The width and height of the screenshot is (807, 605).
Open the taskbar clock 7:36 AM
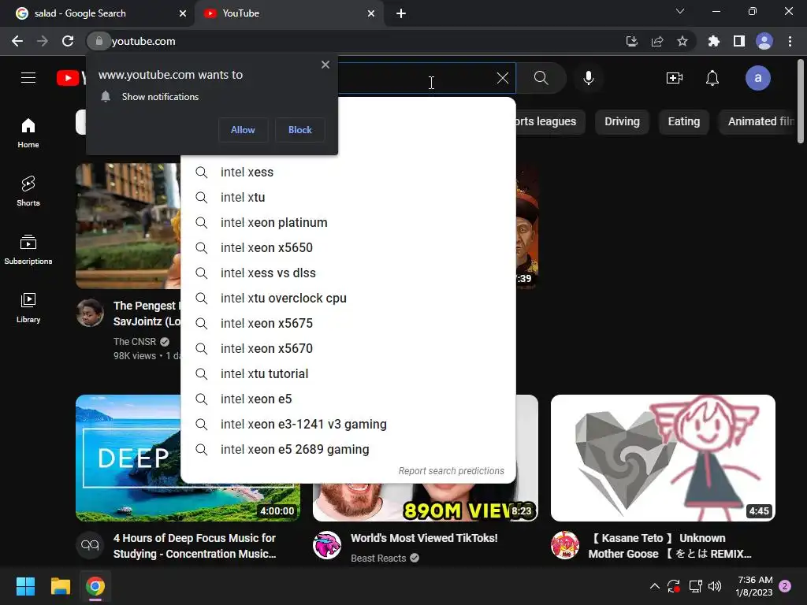click(x=754, y=586)
